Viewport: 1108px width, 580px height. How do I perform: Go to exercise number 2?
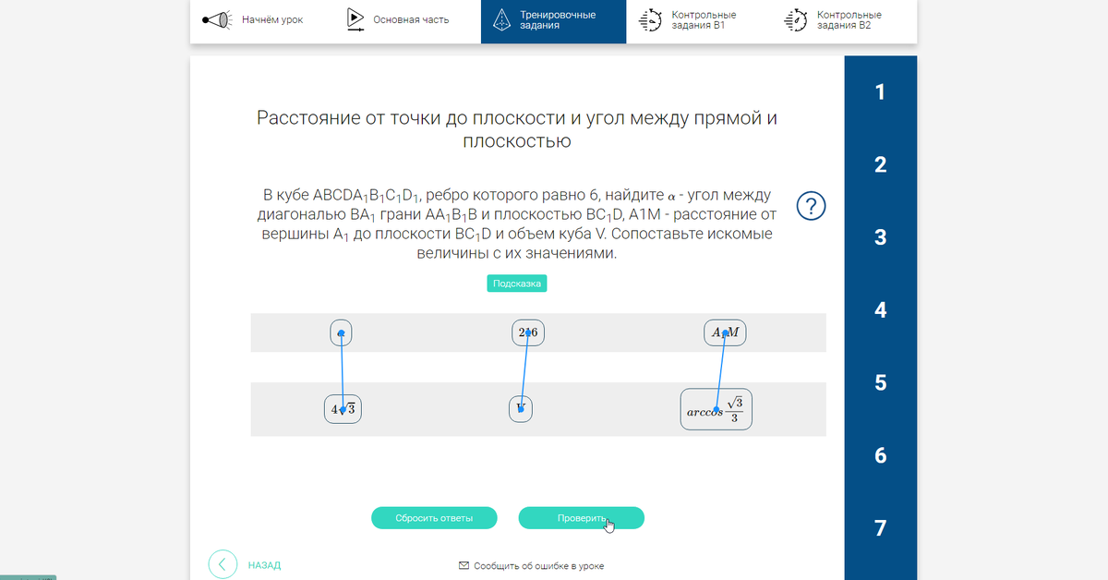[880, 164]
